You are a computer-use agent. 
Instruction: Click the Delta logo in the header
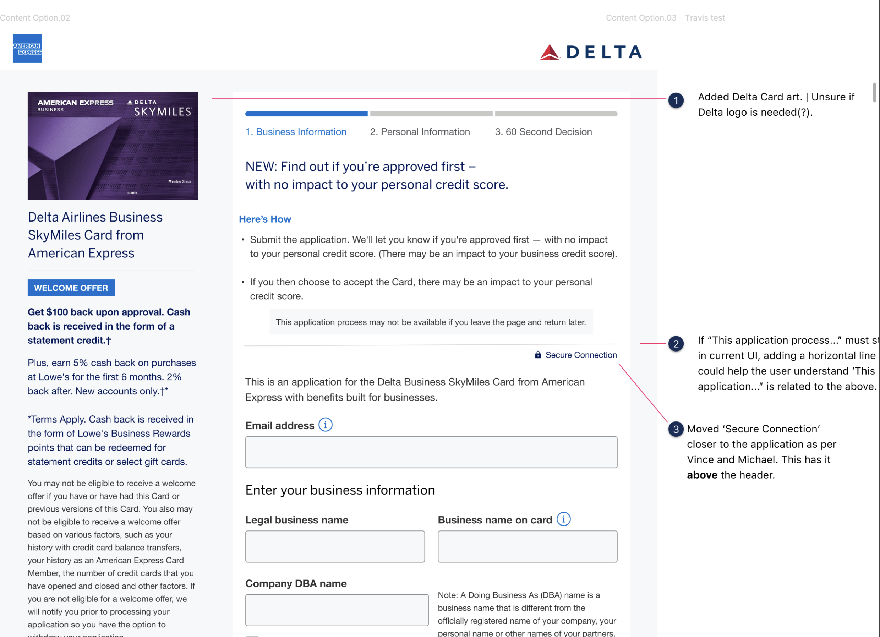[x=591, y=52]
